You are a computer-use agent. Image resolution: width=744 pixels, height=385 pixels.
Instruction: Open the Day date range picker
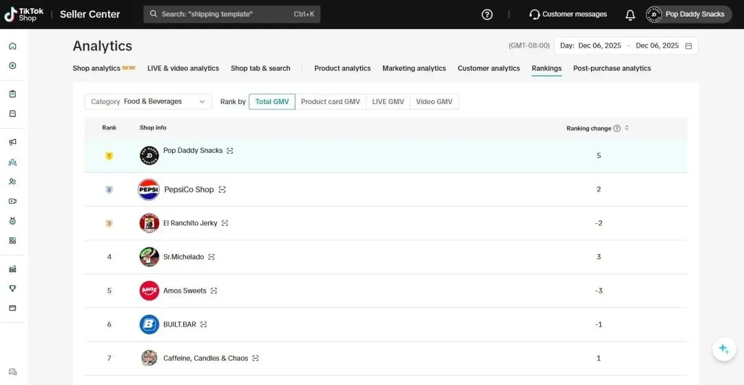(x=626, y=46)
